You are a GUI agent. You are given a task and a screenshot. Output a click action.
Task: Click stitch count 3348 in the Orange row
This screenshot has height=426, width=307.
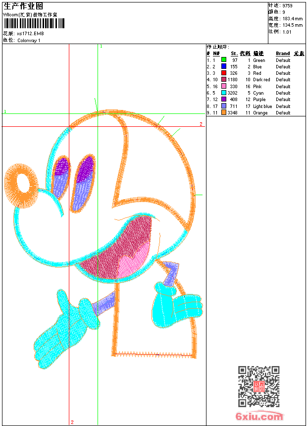click(233, 113)
